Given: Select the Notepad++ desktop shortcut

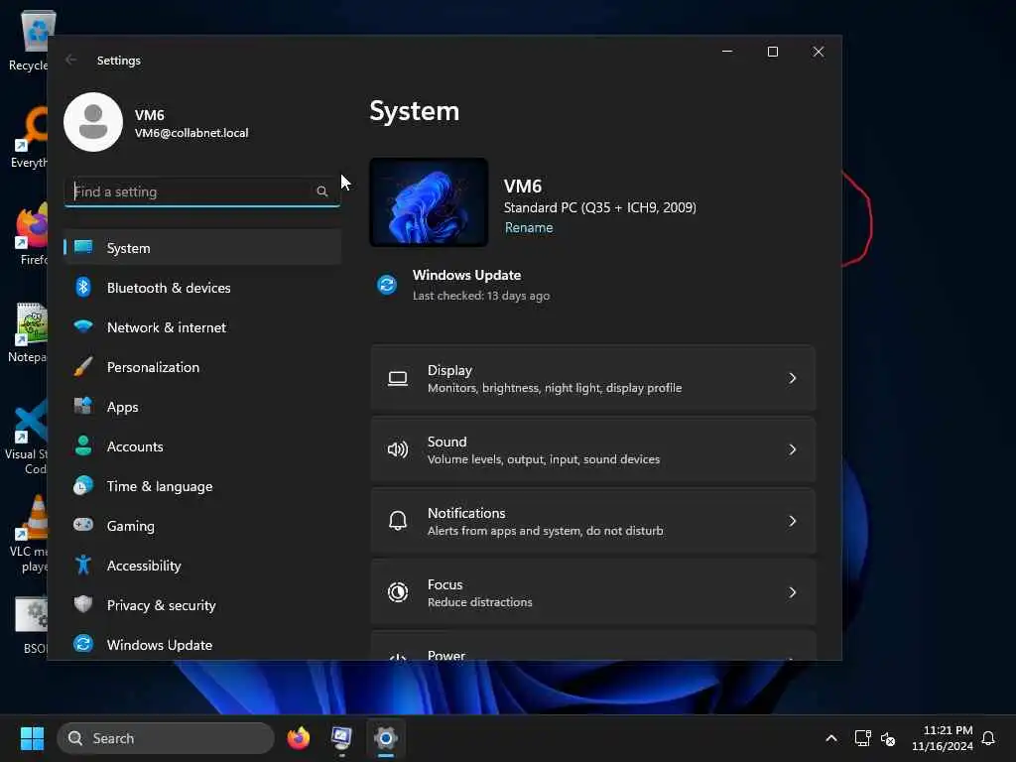Looking at the screenshot, I should pos(27,332).
